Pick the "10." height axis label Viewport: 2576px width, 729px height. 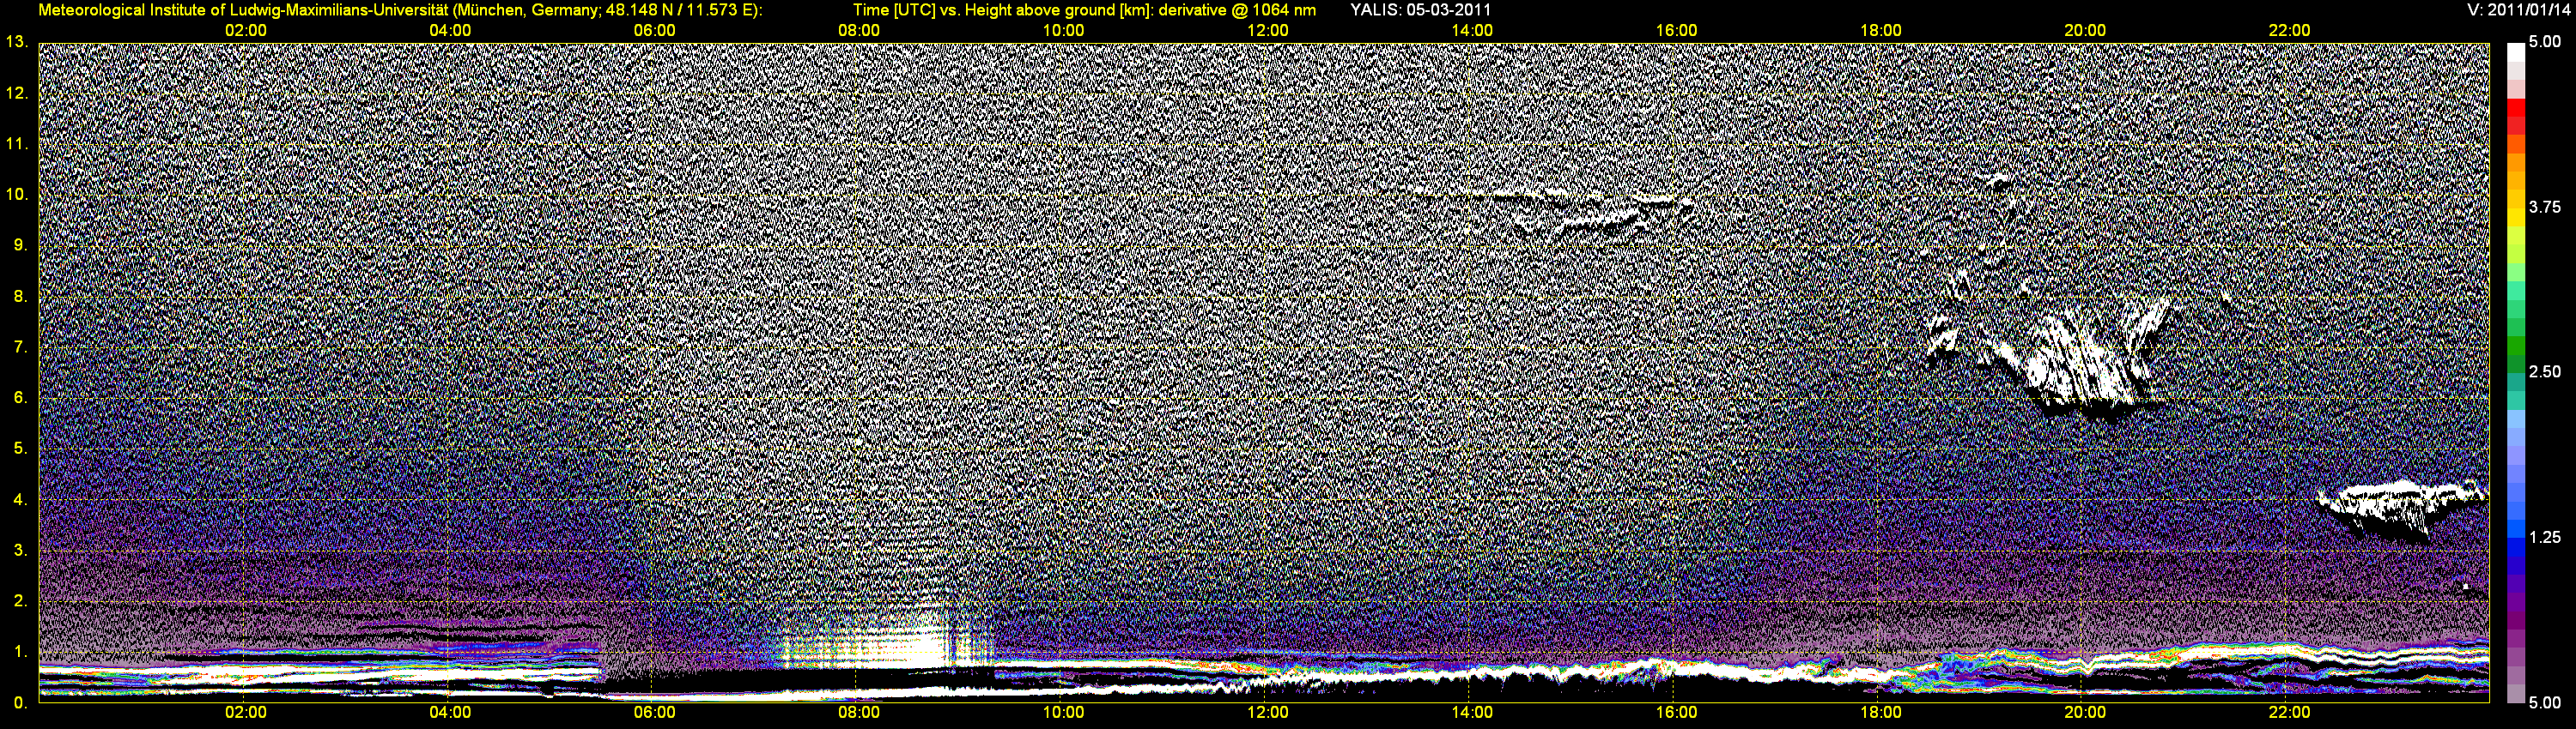17,194
